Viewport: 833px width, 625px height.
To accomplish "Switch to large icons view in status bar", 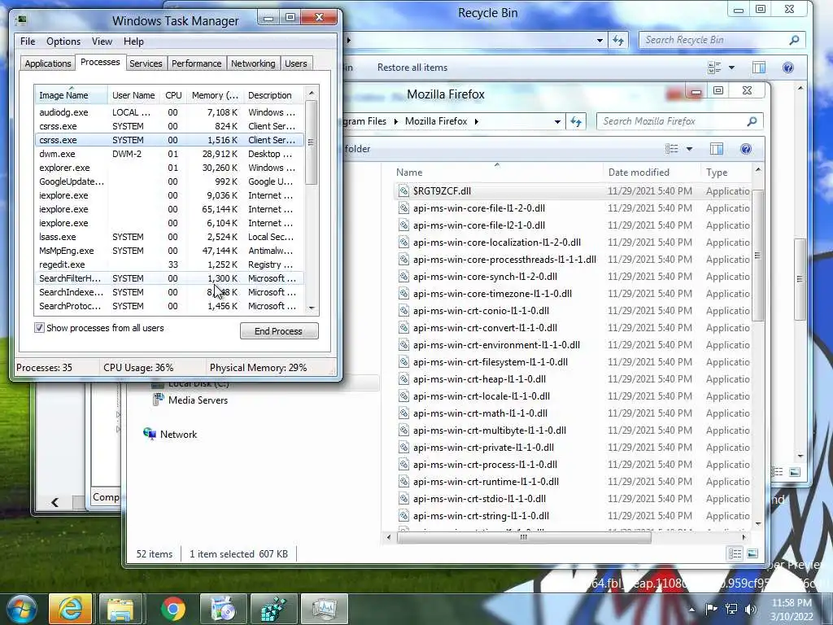I will 752,553.
